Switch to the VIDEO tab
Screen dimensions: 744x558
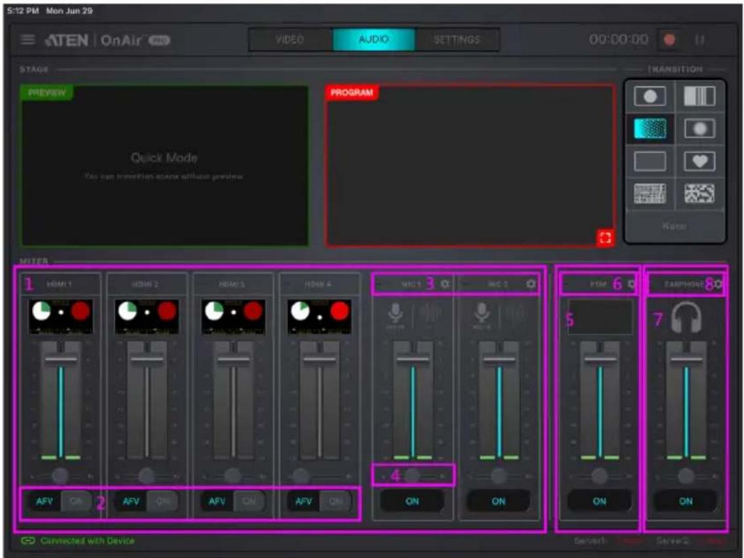pyautogui.click(x=290, y=39)
